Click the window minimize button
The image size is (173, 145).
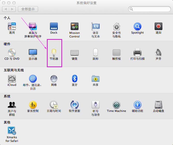(9, 3)
